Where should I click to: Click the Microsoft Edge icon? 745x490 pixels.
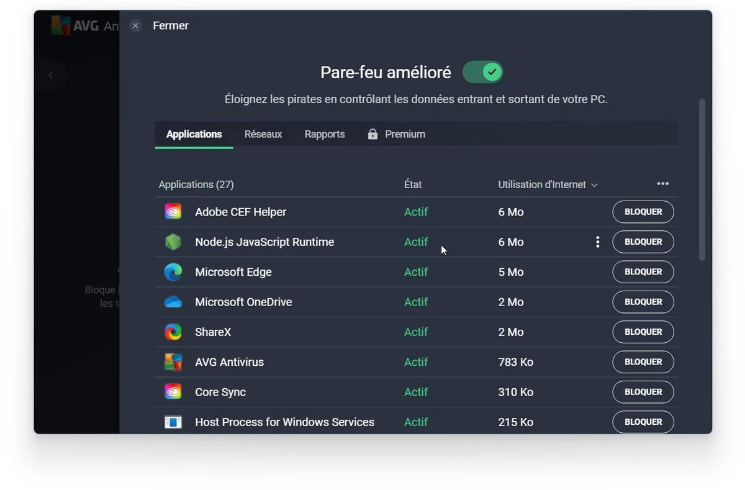(x=173, y=272)
